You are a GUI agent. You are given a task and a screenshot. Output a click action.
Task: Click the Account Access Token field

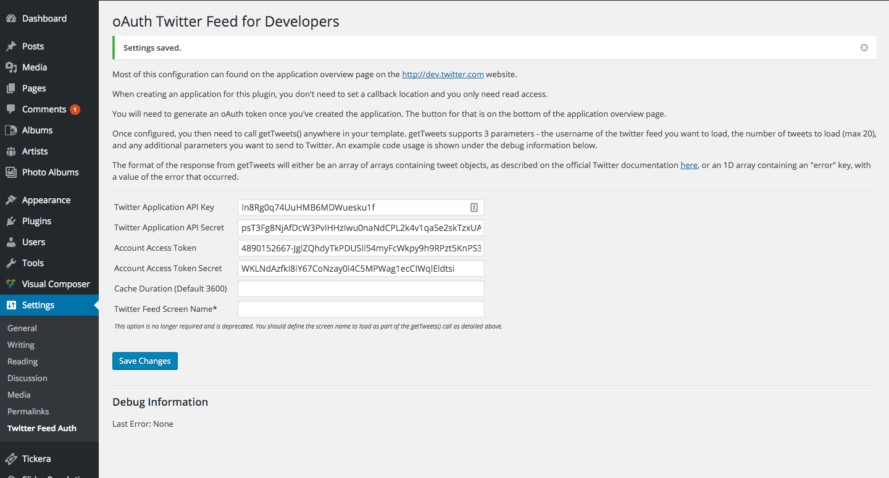pyautogui.click(x=361, y=248)
